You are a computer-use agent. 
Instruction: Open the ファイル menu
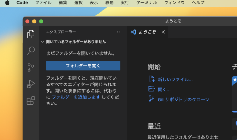coord(43,3)
